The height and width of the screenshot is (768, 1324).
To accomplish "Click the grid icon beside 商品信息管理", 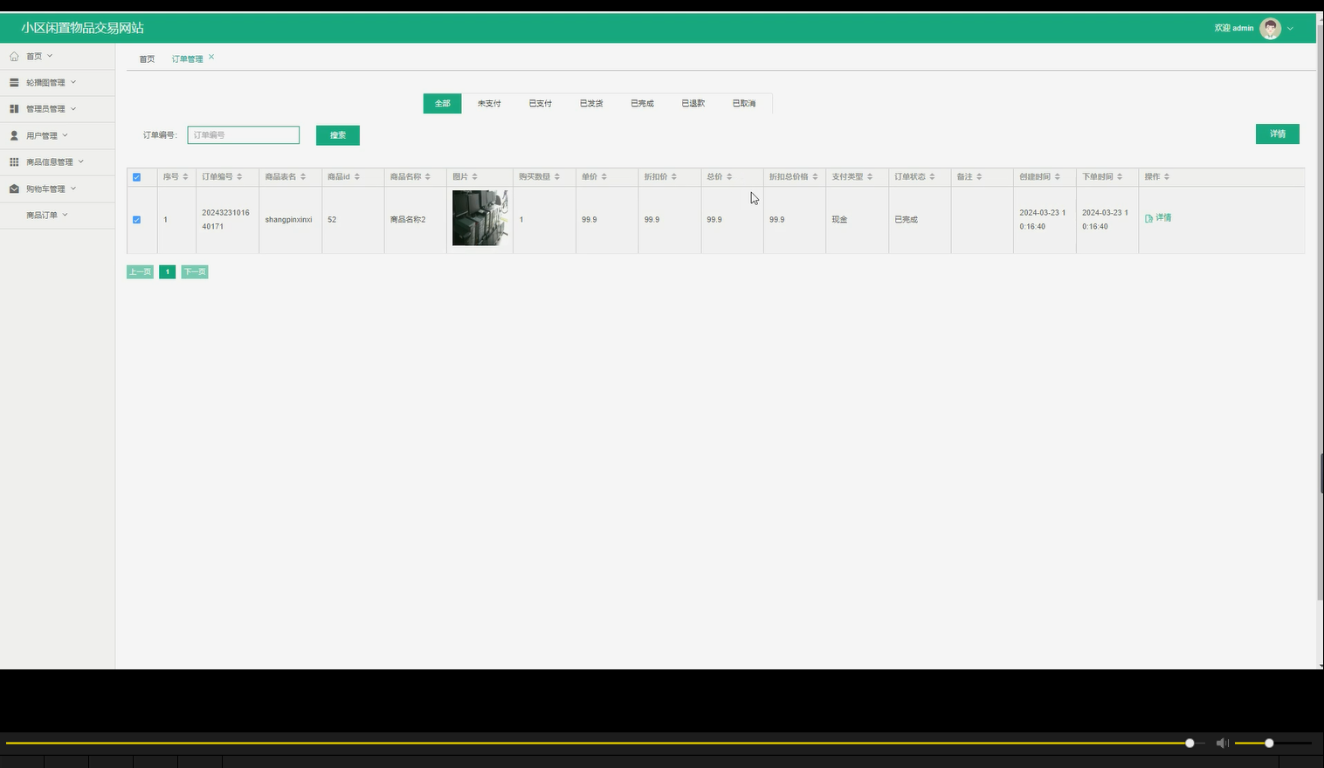I will (x=13, y=161).
